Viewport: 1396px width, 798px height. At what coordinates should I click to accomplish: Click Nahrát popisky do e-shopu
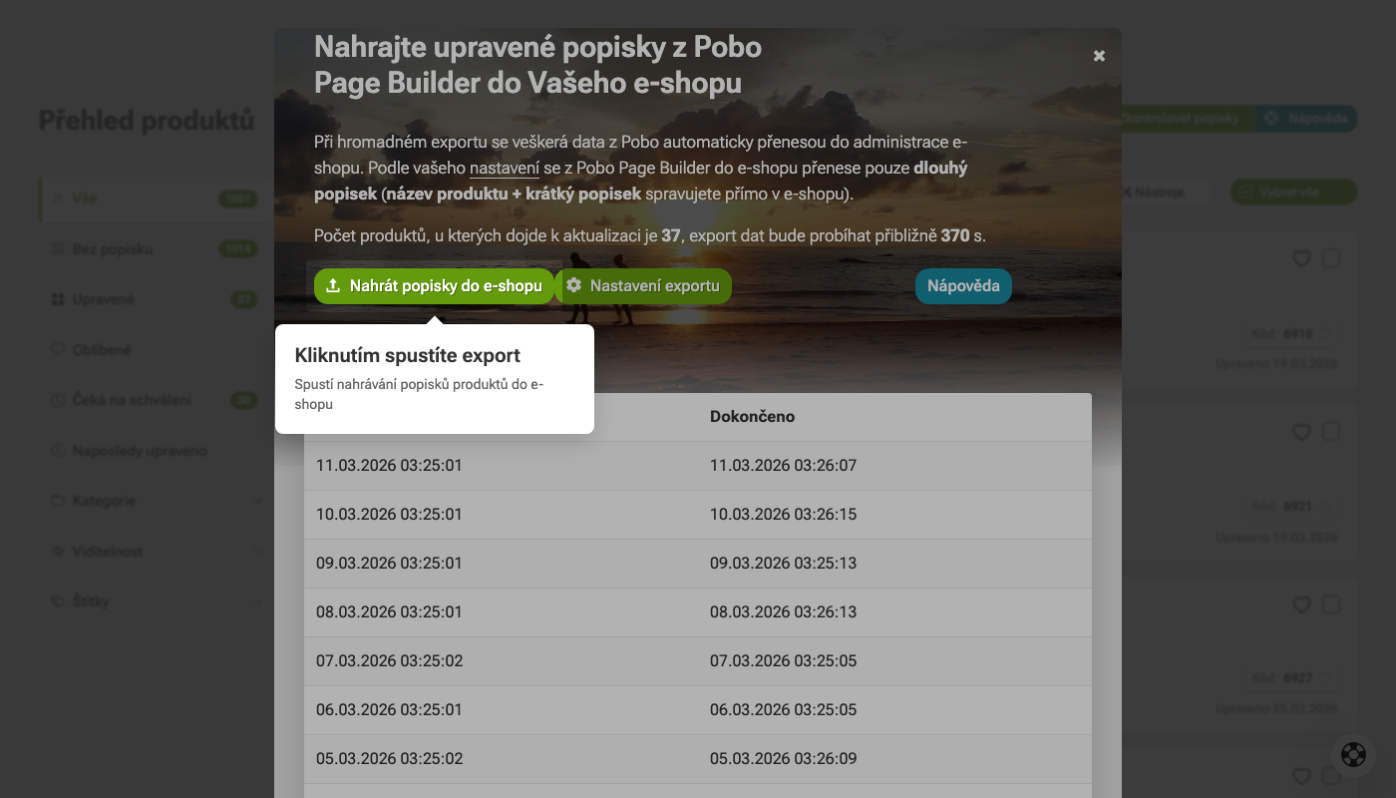tap(434, 285)
